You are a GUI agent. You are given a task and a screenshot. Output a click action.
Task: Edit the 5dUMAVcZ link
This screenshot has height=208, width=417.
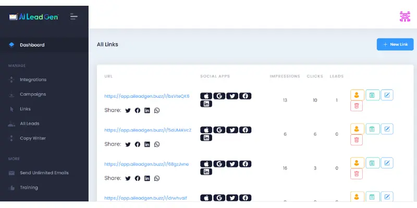(x=387, y=129)
